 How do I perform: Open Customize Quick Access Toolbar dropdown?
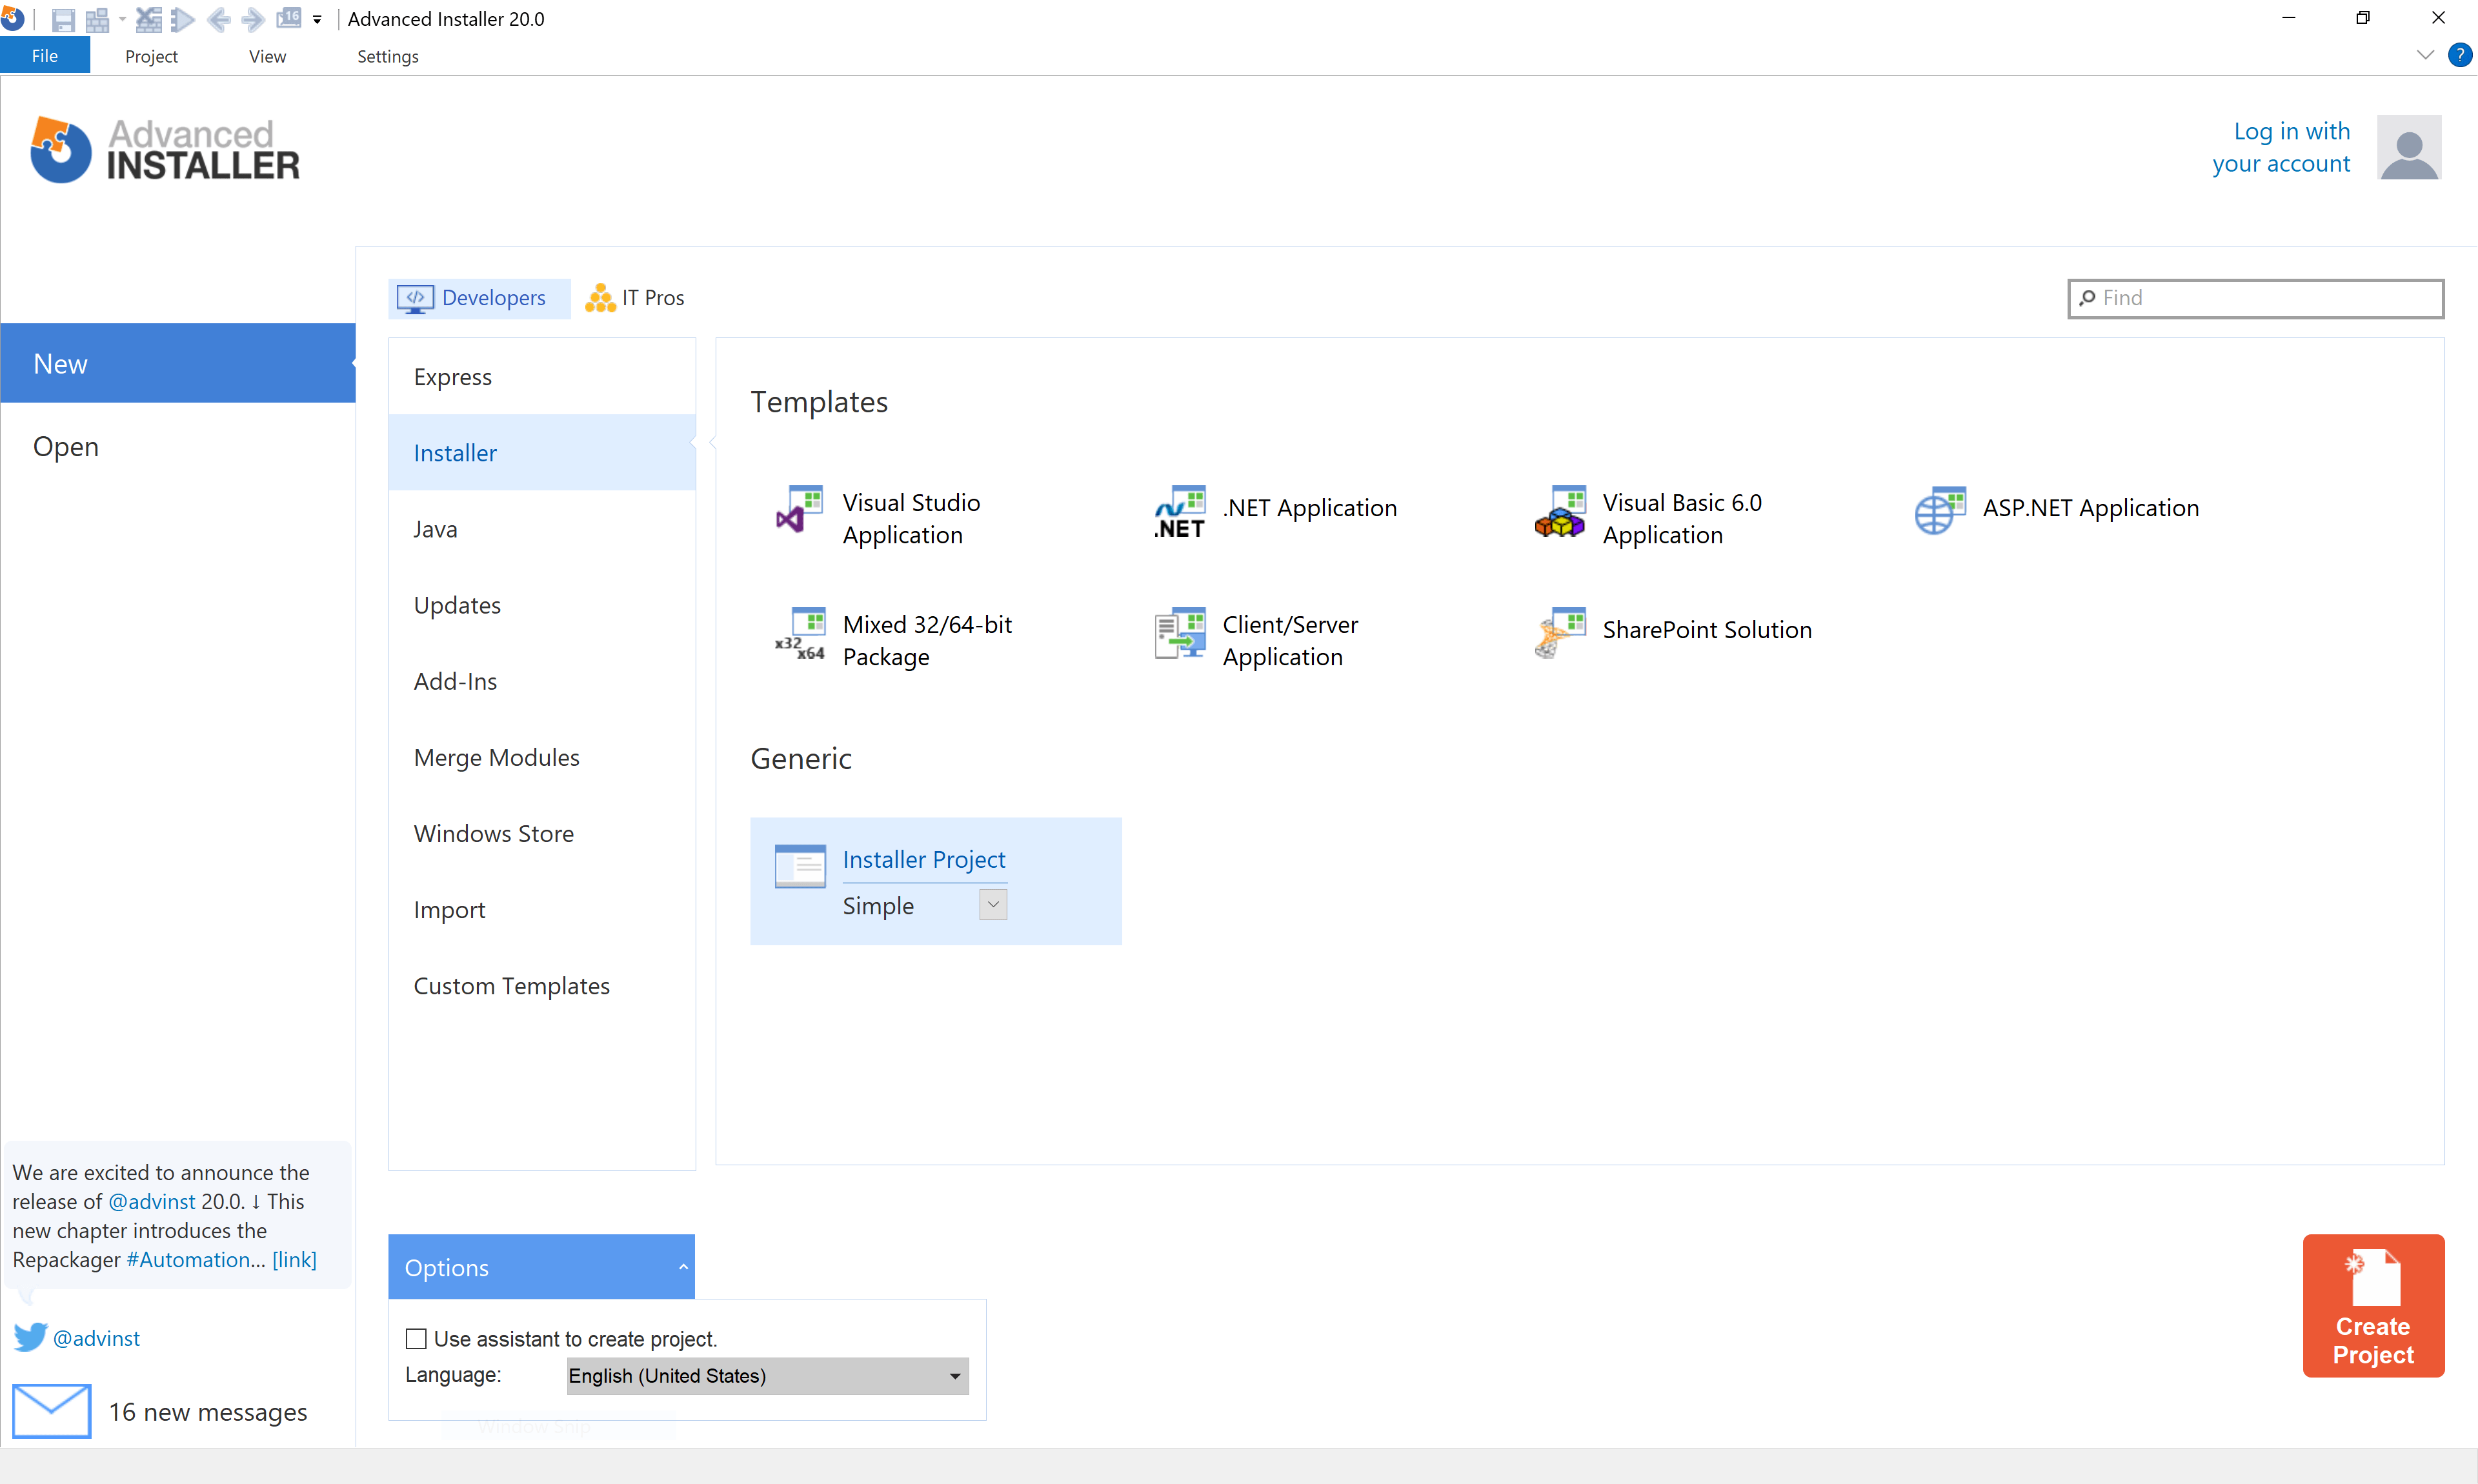(x=317, y=19)
